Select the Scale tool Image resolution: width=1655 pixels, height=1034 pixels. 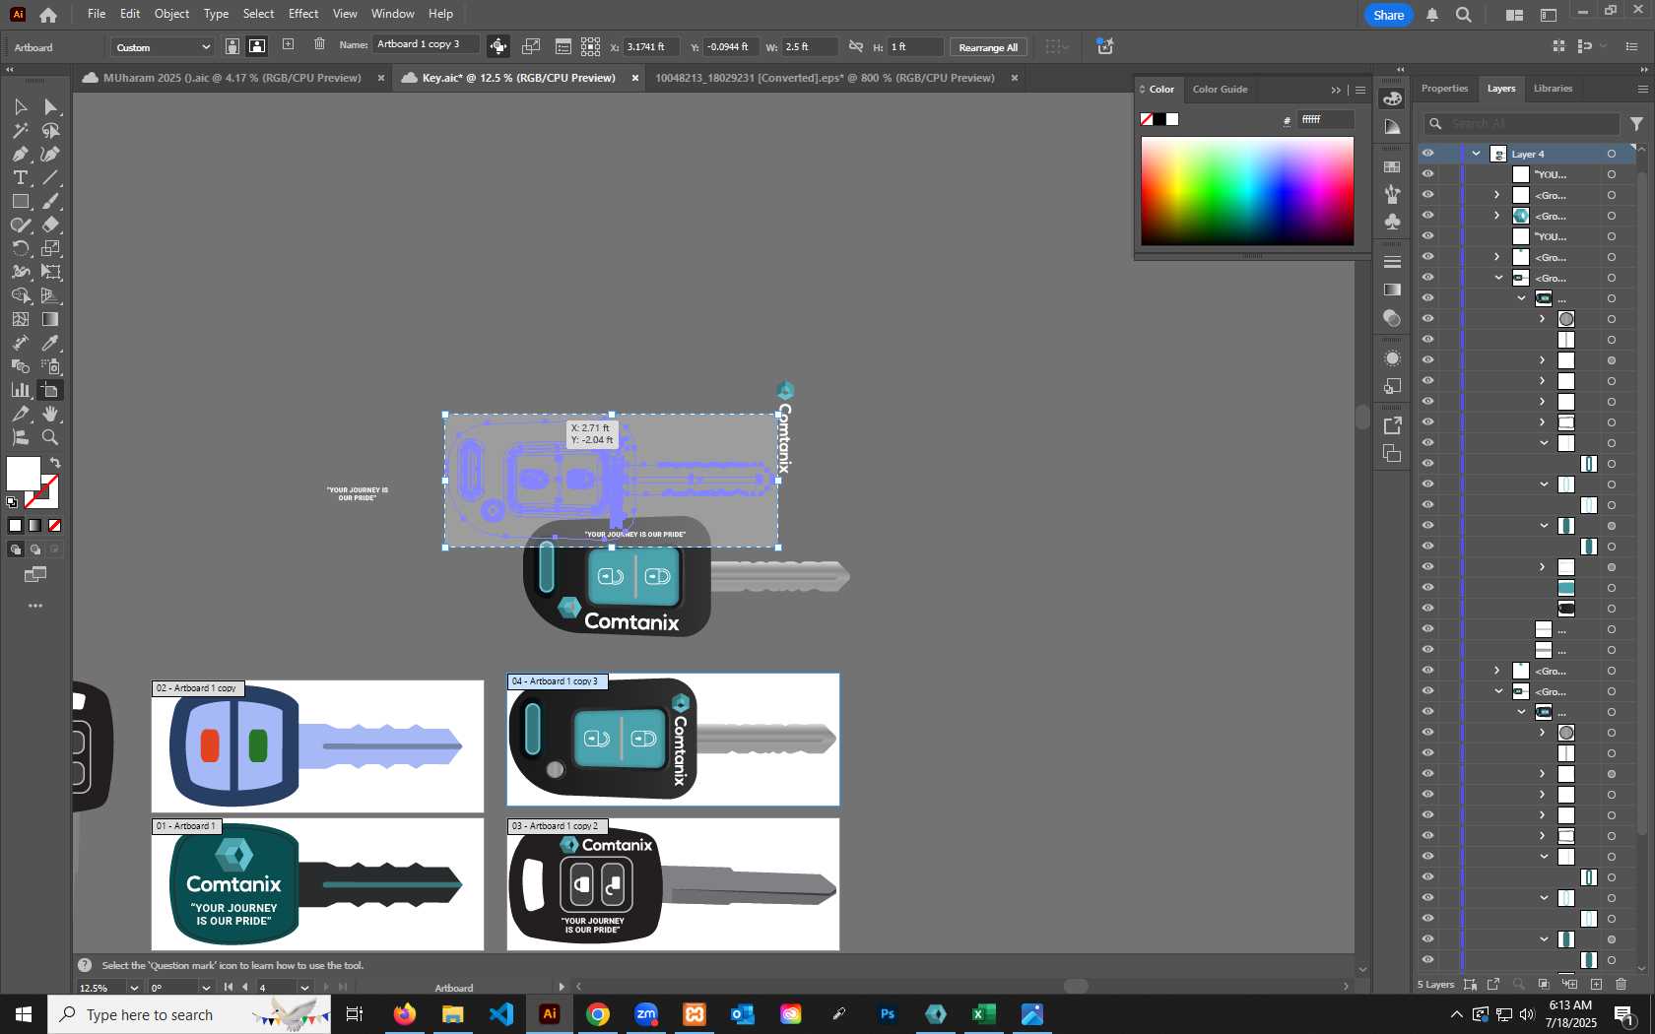pyautogui.click(x=50, y=248)
